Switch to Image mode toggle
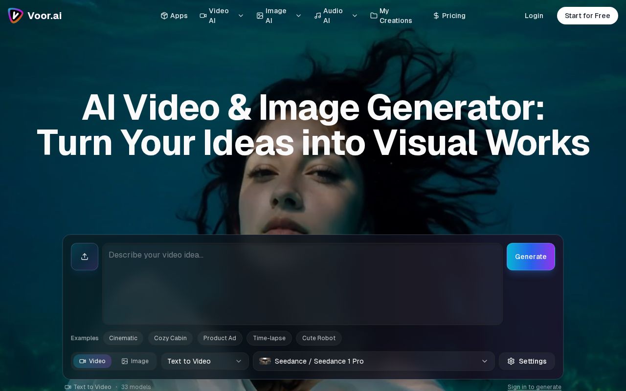 point(135,361)
